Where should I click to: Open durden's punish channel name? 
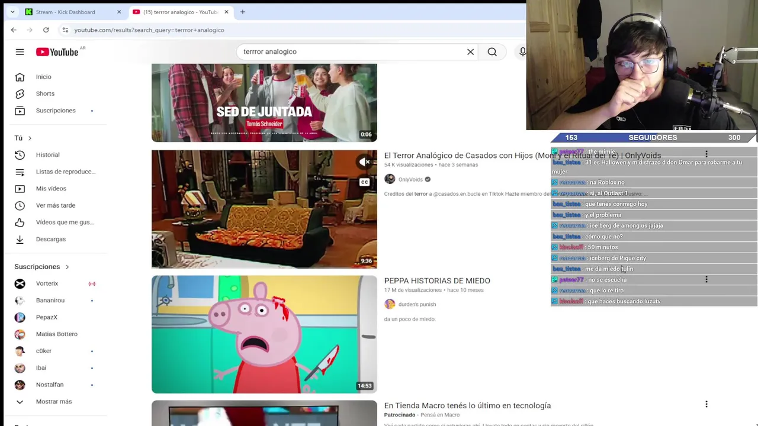click(x=417, y=304)
